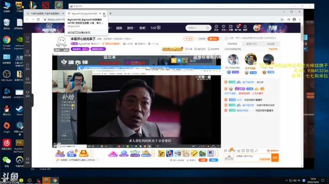Switch to first browser tab
The height and width of the screenshot is (184, 329).
[x=45, y=13]
